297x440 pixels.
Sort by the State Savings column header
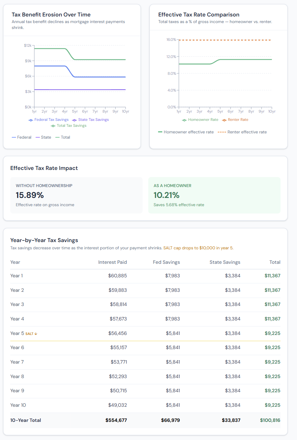(225, 262)
